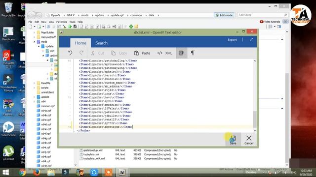Image resolution: width=316 pixels, height=177 pixels.
Task: Select x64e.rpf in the tree
Action: 46,129
